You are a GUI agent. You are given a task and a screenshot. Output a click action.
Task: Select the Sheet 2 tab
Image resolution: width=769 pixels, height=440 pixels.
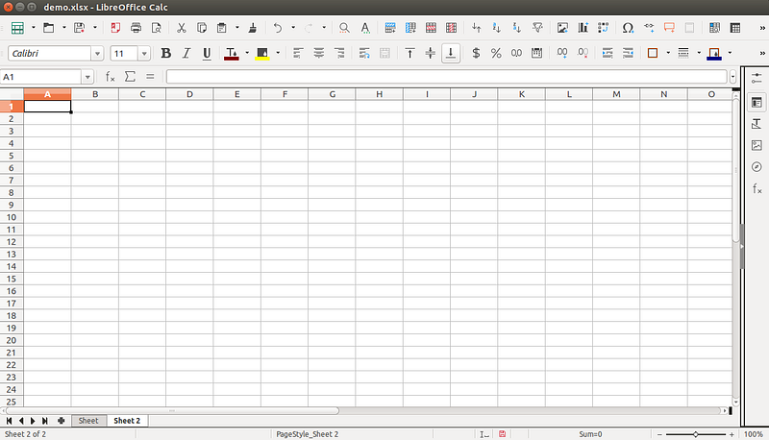pos(127,421)
